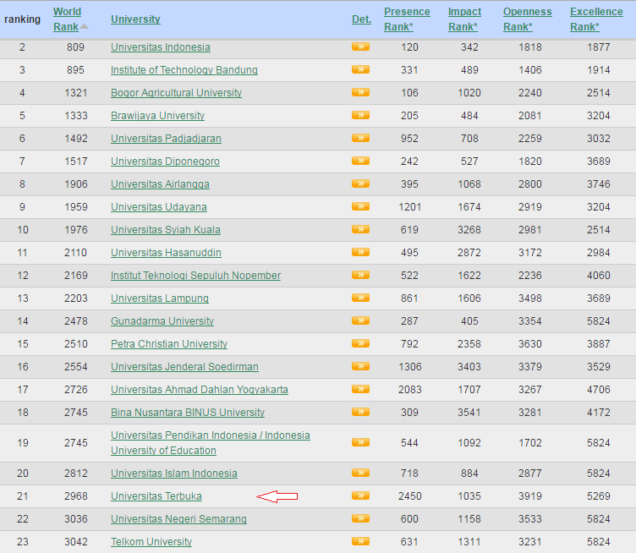The width and height of the screenshot is (636, 553).
Task: Sort table by University column header
Action: click(135, 19)
